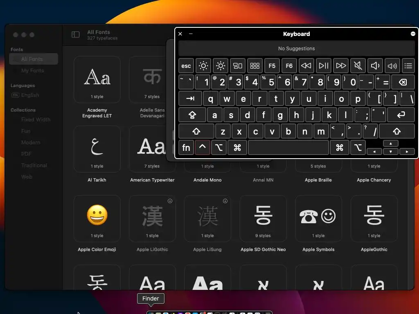The height and width of the screenshot is (314, 419).
Task: Click the up arrow key
Action: [x=391, y=144]
